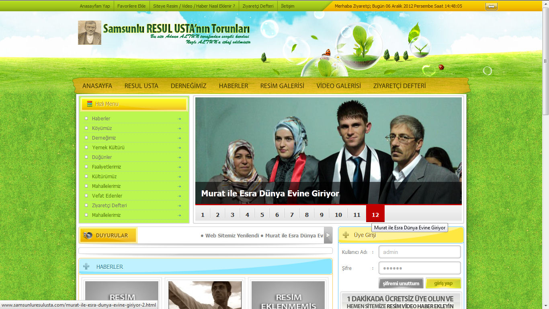Open first news thumbnail with RESİM placeholder

point(122,295)
